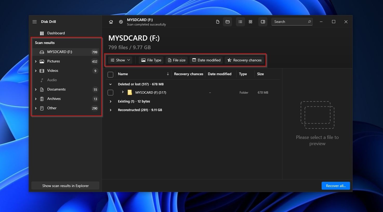Tick the MYSDCARD (F) folder checkbox
The image size is (383, 212).
[110, 93]
